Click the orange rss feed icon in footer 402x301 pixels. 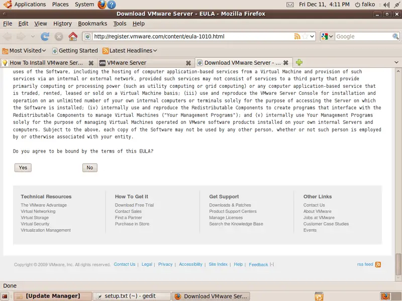(378, 264)
